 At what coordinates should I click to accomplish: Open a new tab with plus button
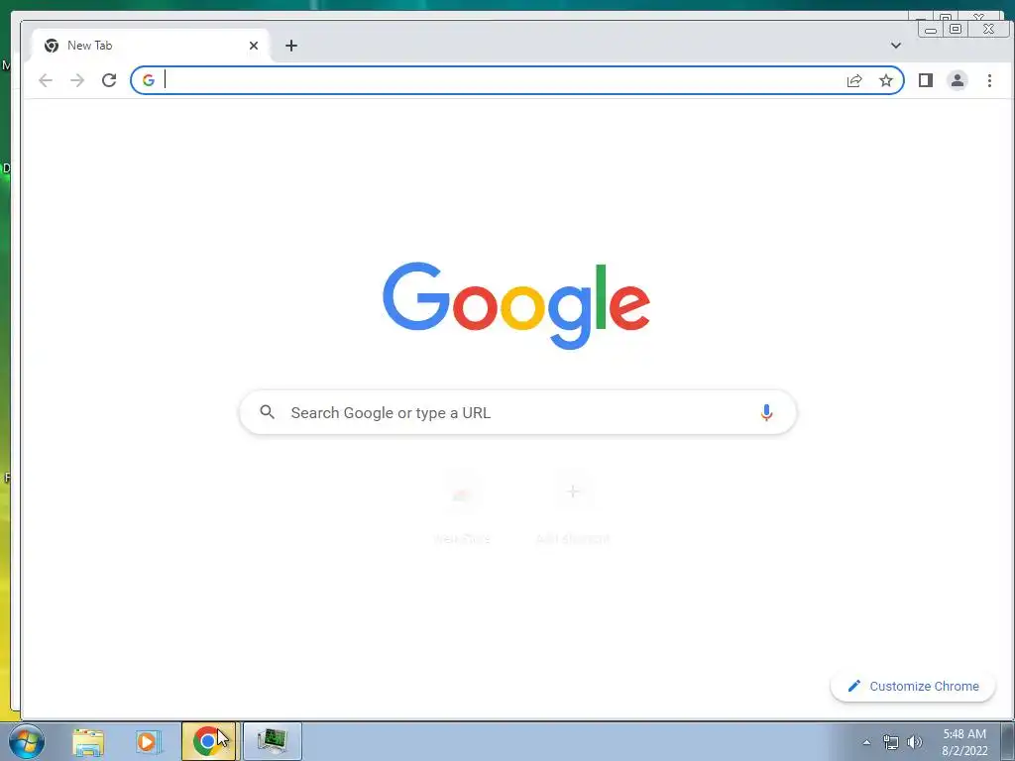tap(291, 46)
